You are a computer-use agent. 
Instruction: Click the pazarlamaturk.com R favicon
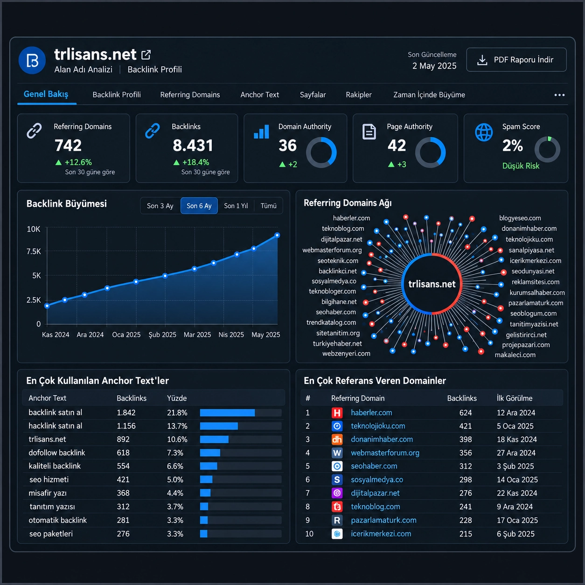coord(337,520)
